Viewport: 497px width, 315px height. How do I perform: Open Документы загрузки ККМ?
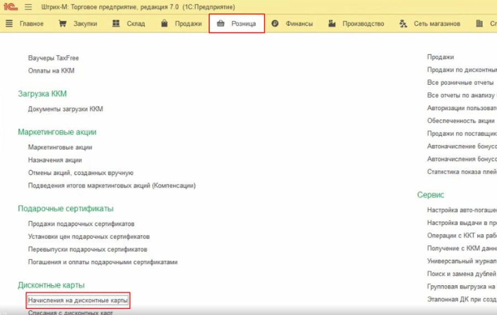pyautogui.click(x=65, y=109)
